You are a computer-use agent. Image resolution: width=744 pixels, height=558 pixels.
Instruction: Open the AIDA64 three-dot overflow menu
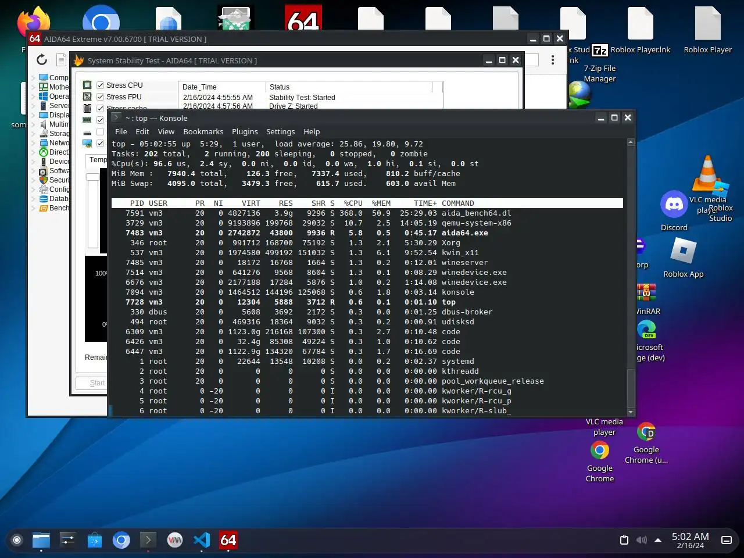tap(553, 60)
